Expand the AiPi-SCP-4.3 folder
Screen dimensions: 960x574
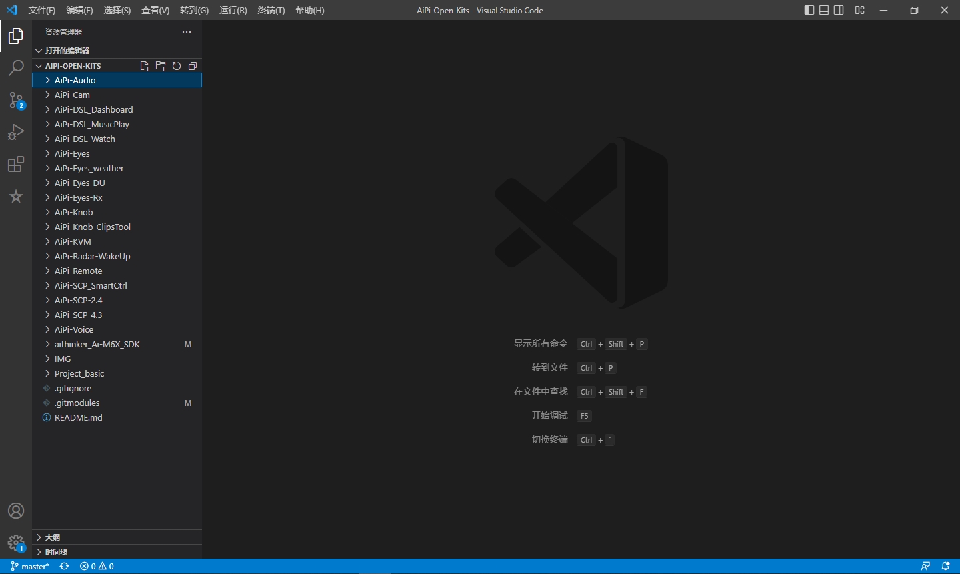click(x=117, y=315)
